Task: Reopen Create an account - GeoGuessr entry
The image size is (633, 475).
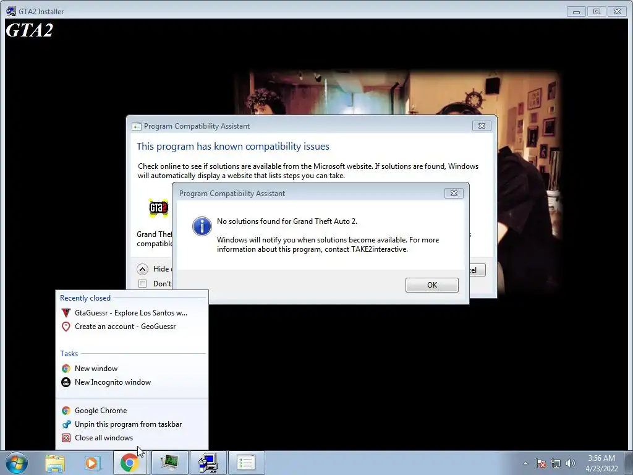Action: [125, 327]
